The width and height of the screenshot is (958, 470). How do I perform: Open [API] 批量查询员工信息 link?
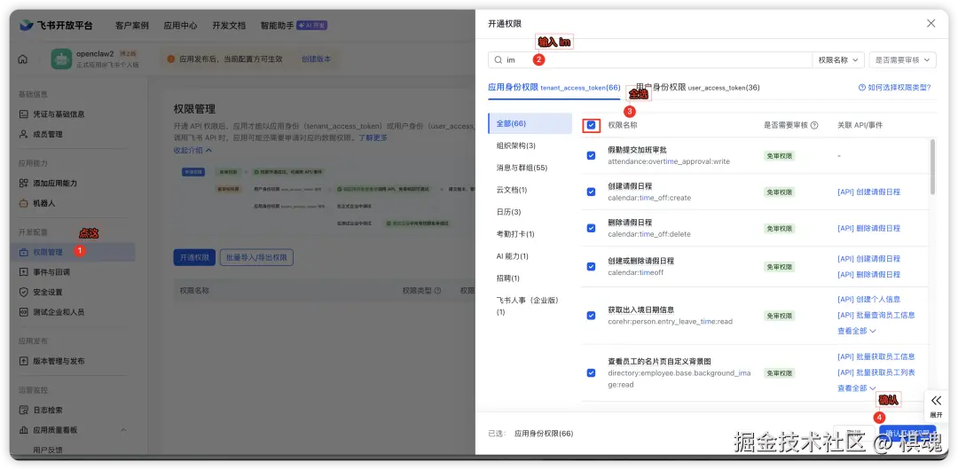coord(876,316)
